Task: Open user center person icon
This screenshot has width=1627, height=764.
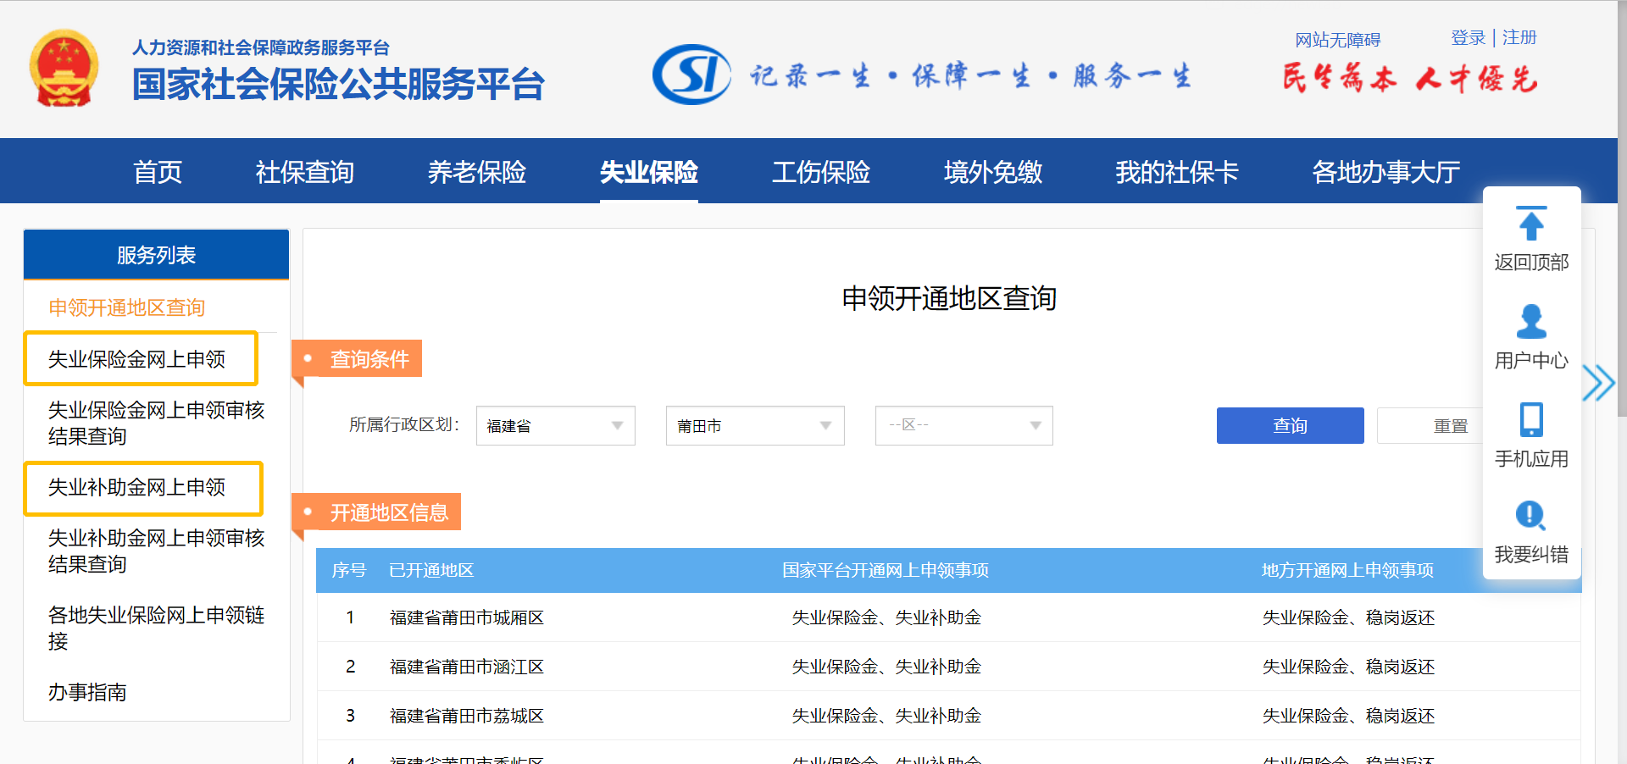Action: point(1530,322)
